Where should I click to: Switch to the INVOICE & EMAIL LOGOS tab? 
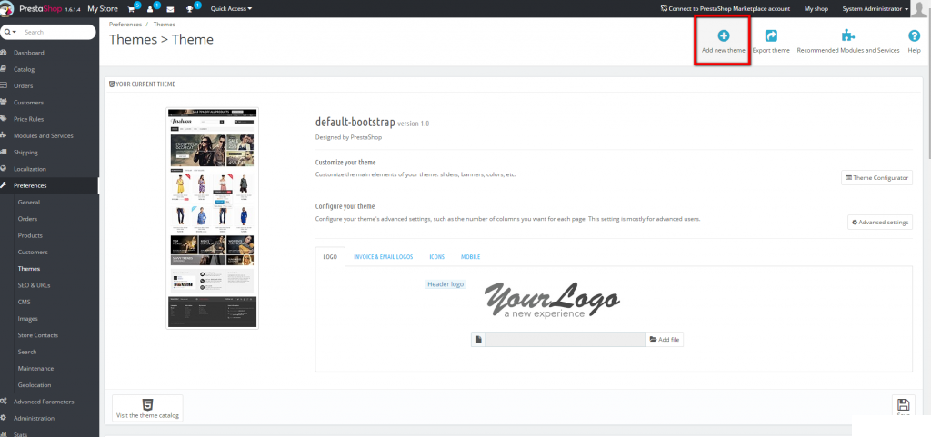tap(384, 257)
